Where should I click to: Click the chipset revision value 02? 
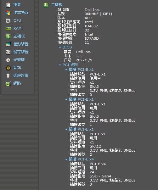pos(87,30)
